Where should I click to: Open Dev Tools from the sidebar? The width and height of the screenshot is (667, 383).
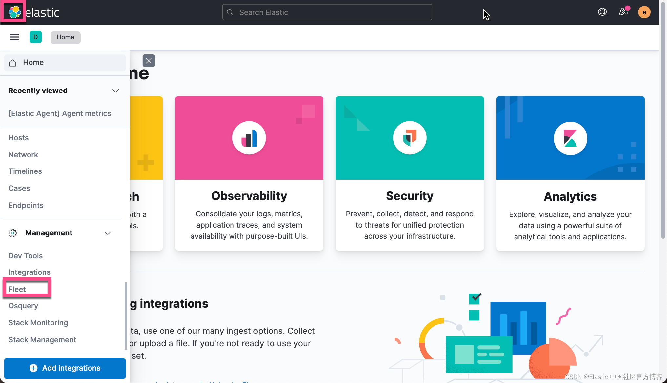click(x=26, y=256)
